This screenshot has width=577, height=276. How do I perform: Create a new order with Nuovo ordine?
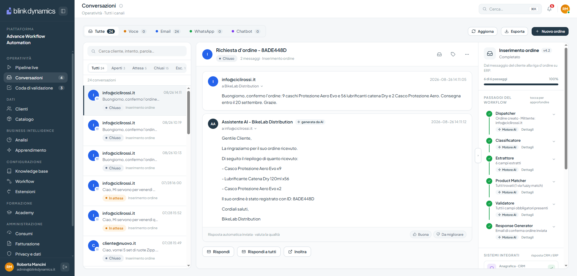pyautogui.click(x=550, y=31)
